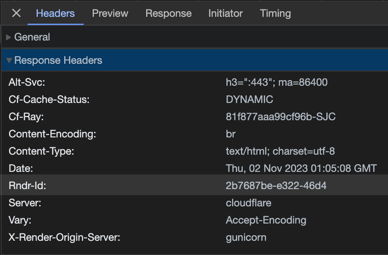
Task: Switch to the Preview tab
Action: click(x=110, y=13)
